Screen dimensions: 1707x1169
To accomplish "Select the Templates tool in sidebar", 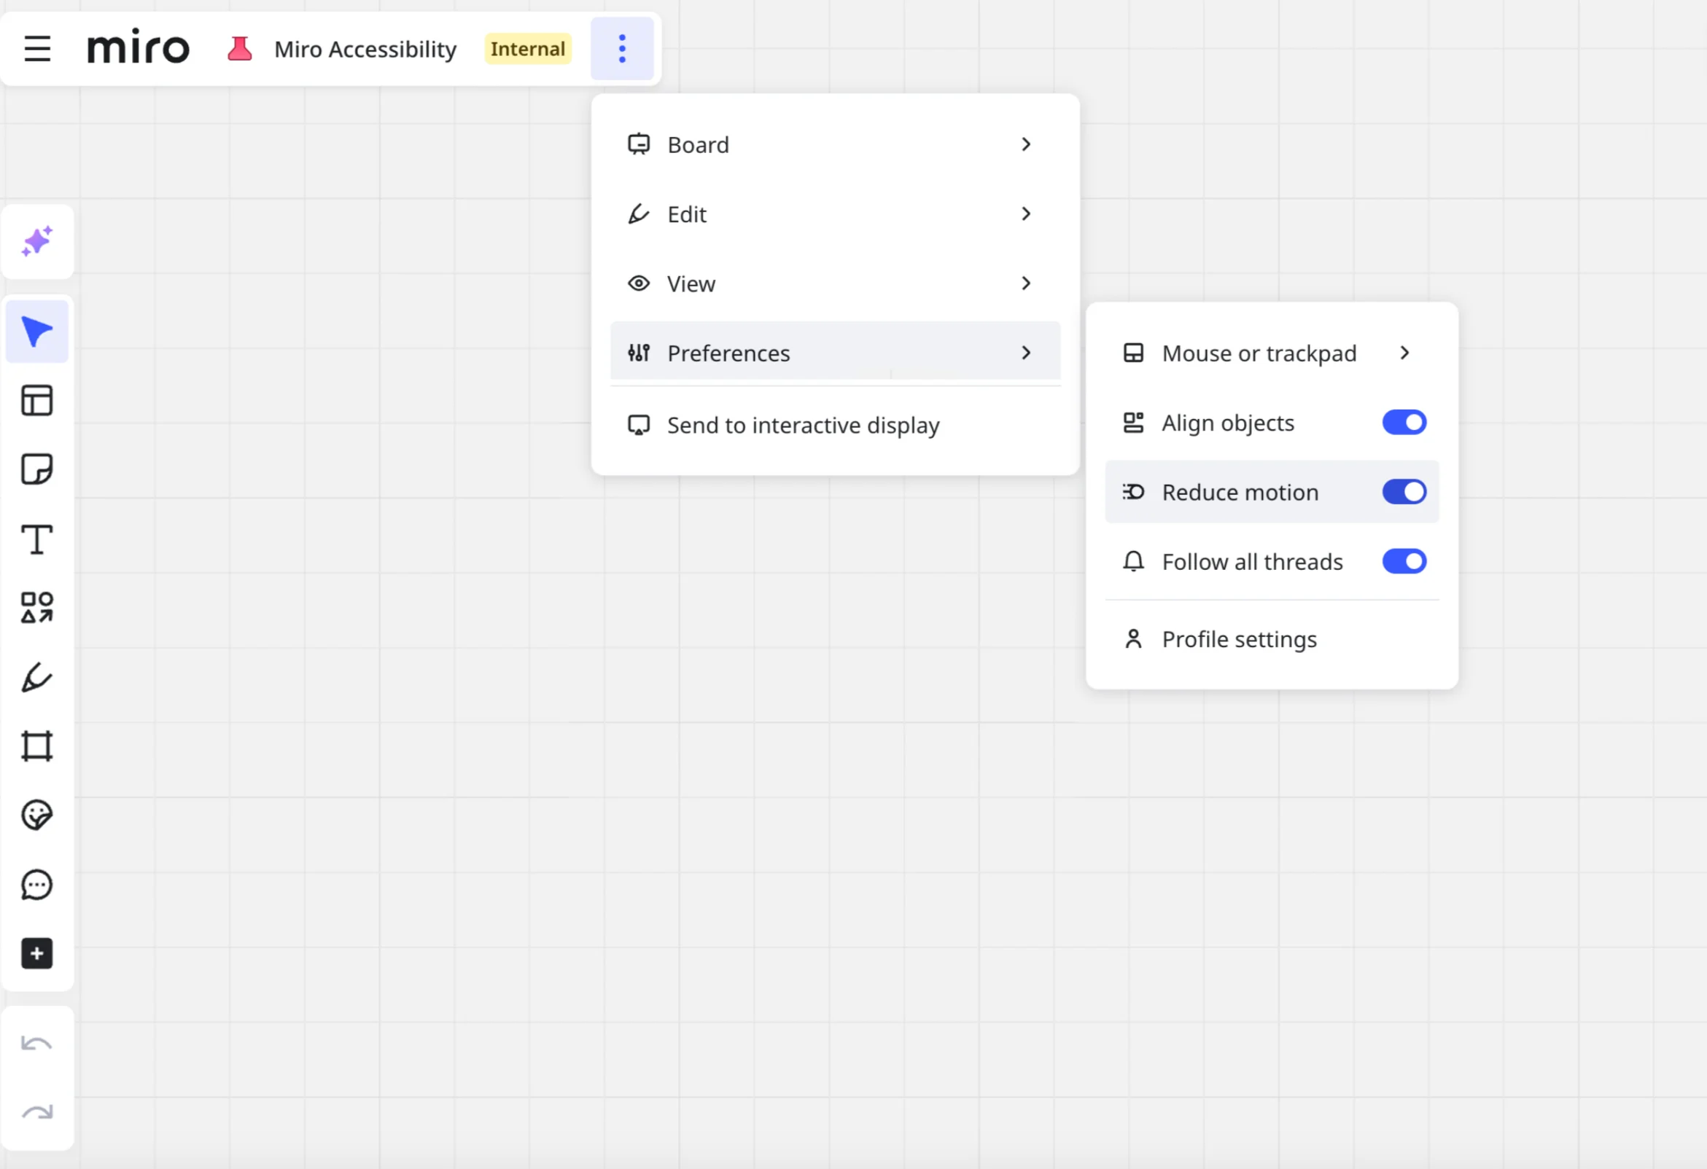I will 36,400.
